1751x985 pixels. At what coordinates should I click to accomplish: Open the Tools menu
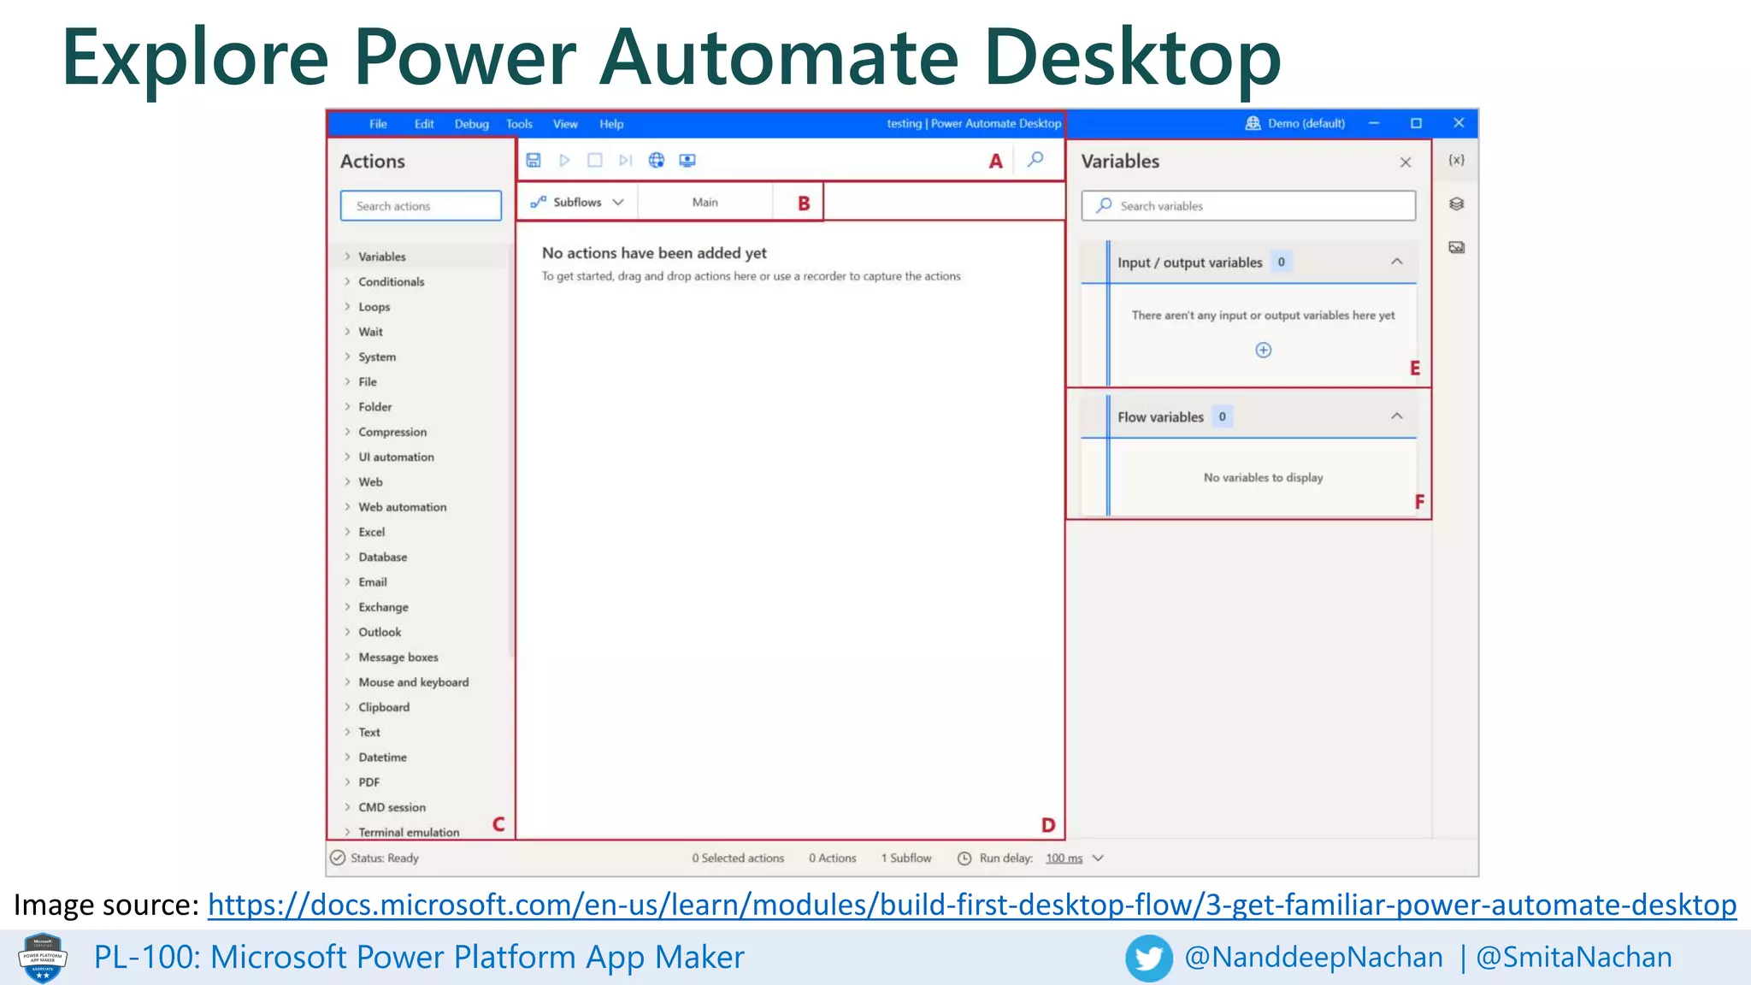(519, 124)
